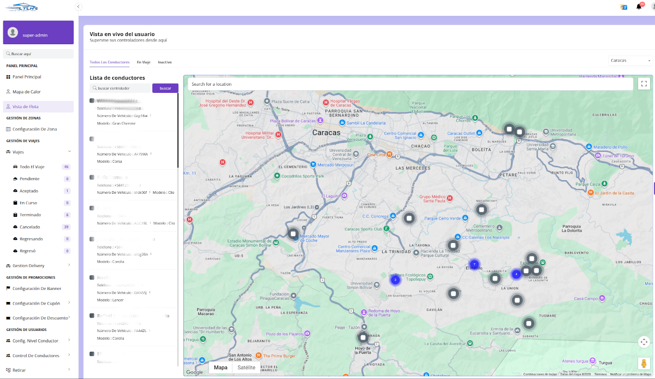Open the super-admin profile card
Viewport: 655px width, 379px height.
tap(38, 33)
